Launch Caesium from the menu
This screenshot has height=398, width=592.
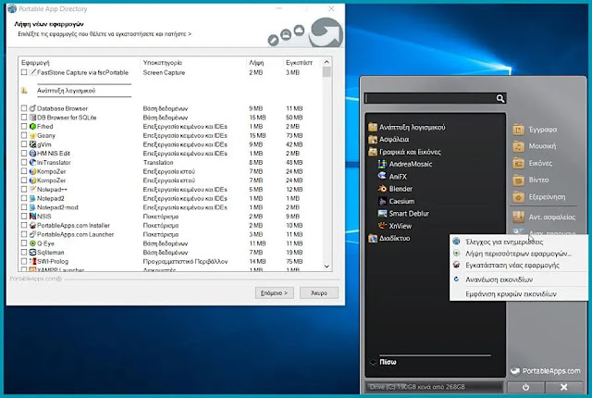tap(397, 201)
